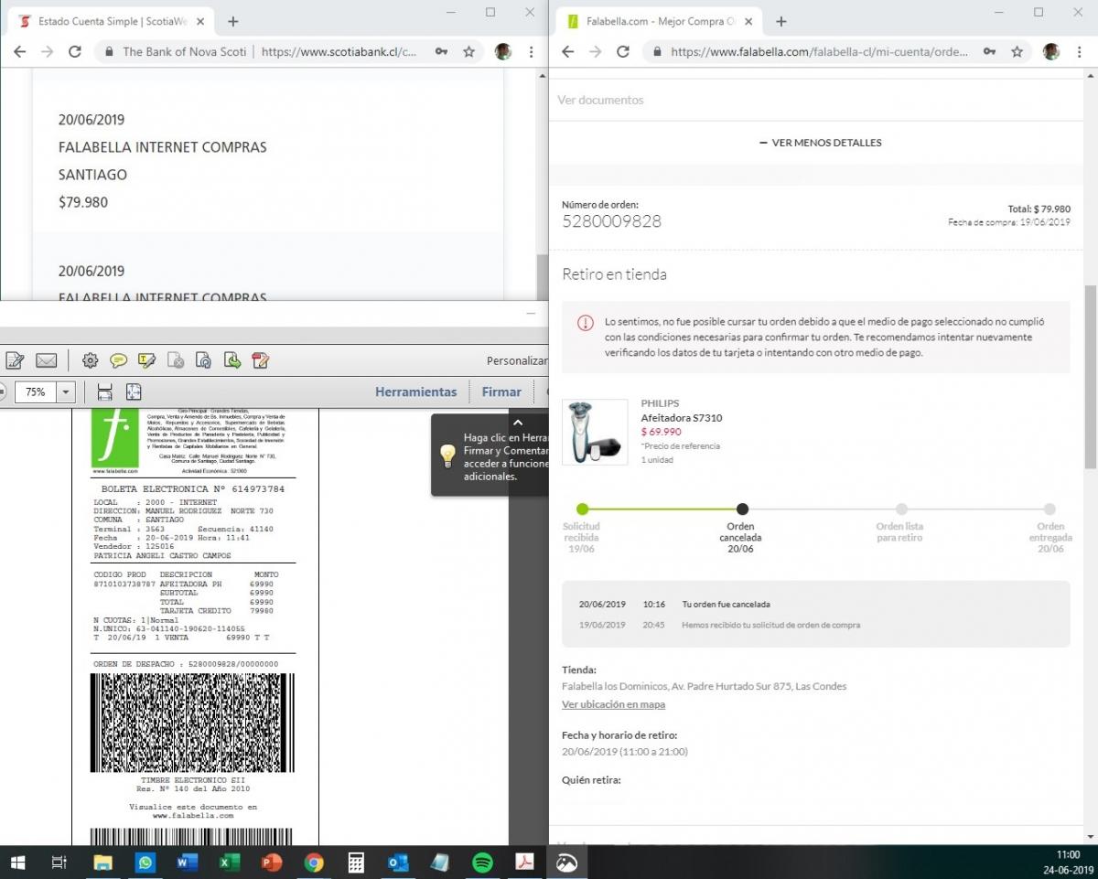Open Chrome menu in the Scotiabank window
The image size is (1098, 879).
pyautogui.click(x=532, y=52)
